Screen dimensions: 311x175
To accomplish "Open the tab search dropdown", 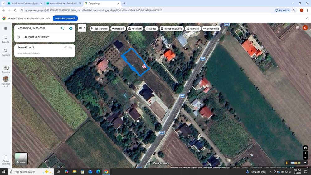I will click(3, 3).
